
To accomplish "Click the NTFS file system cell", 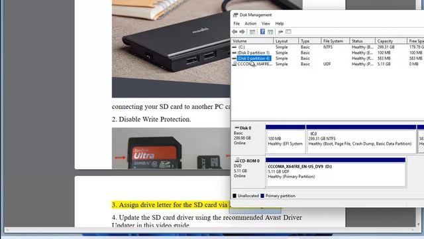I will (328, 47).
